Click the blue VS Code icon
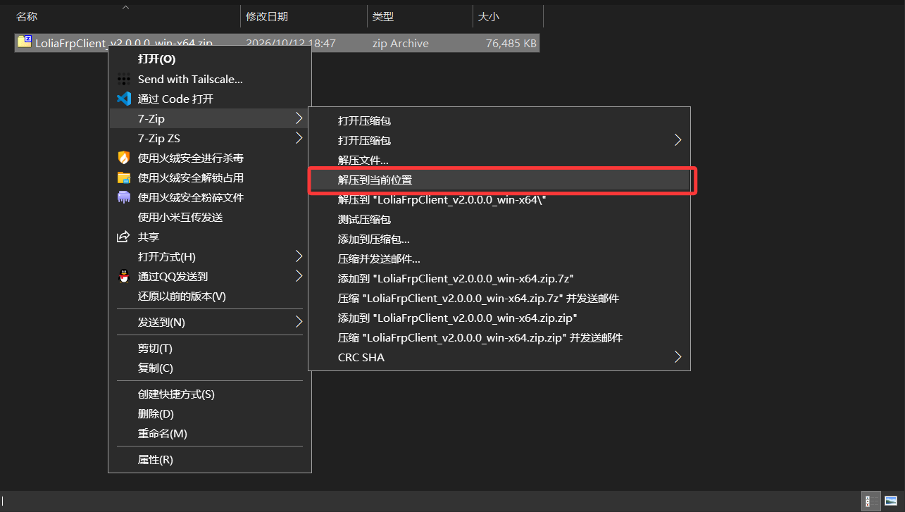This screenshot has height=512, width=905. pos(124,99)
